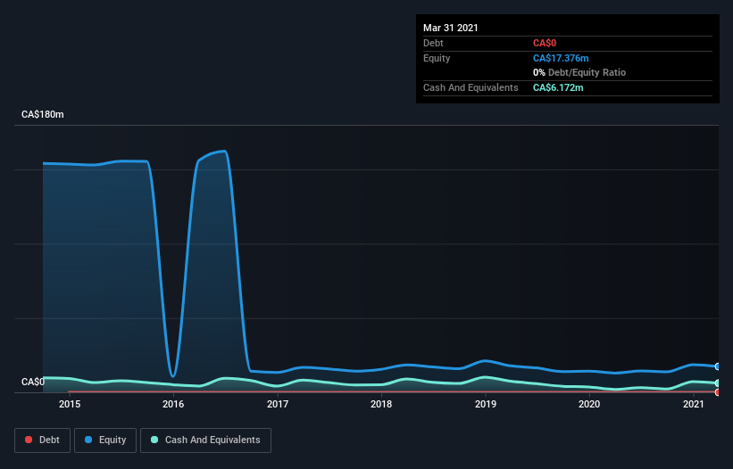Click the teal Cash end-point marker
733x469 pixels.
click(718, 383)
